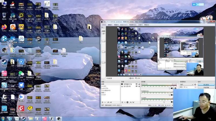The height and width of the screenshot is (121, 216).
Task: Toggle lock on 视频捕获设备 source
Action: pos(139,84)
